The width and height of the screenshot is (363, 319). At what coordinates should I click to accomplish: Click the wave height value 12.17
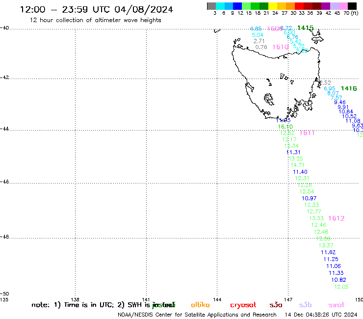(x=289, y=139)
